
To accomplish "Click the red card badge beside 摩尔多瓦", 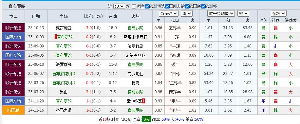I will (x=143, y=101).
